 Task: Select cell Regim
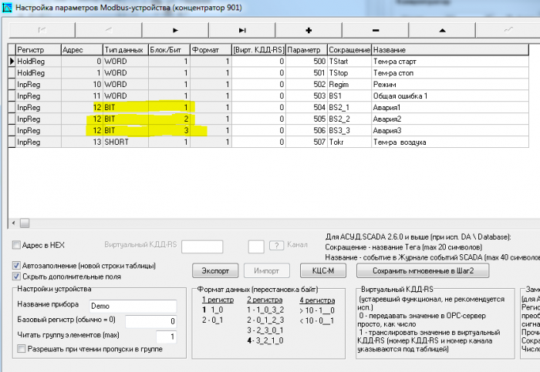click(349, 84)
